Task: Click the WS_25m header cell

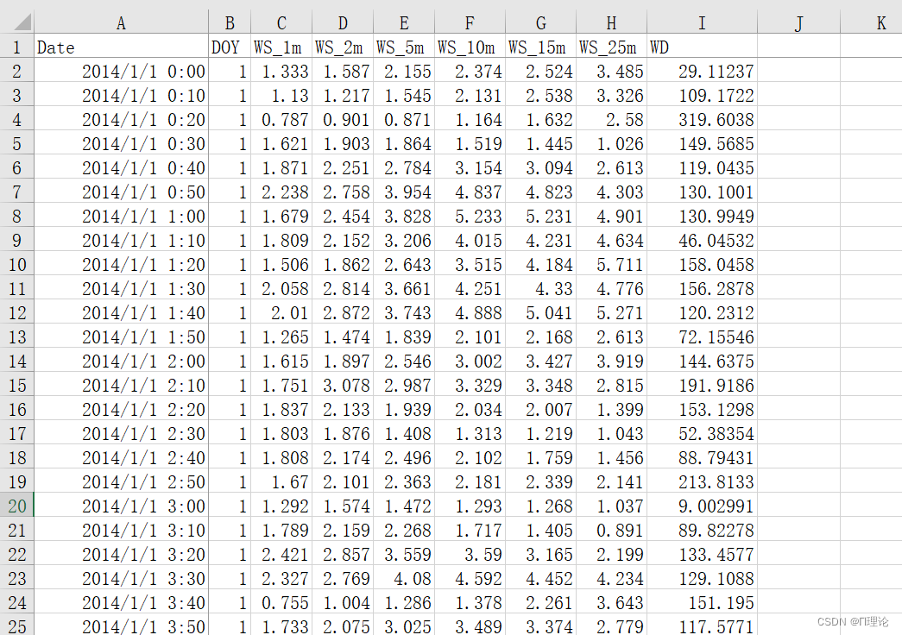Action: coord(610,47)
